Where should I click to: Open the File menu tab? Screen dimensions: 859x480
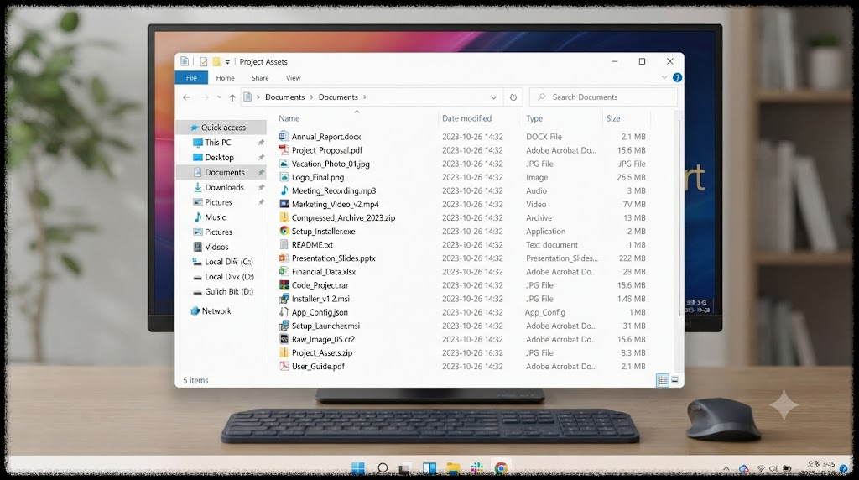pos(191,78)
